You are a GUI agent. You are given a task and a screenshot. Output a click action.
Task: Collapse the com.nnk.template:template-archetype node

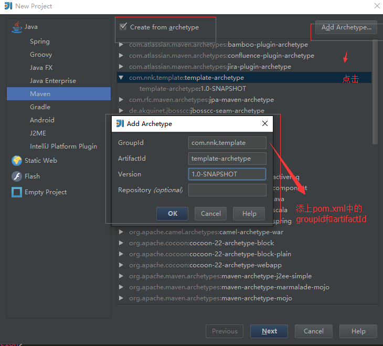point(121,78)
